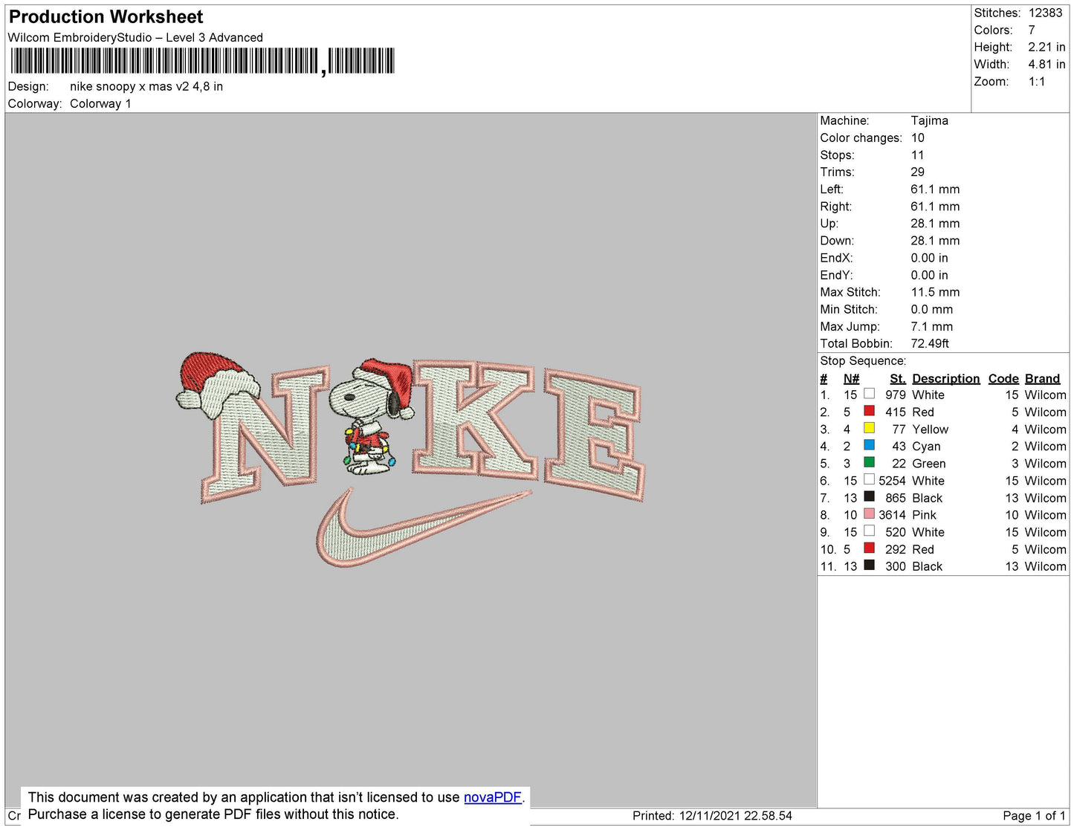Screen dimensions: 1074x830
Task: Click the Machine value Tajima
Action: click(929, 120)
